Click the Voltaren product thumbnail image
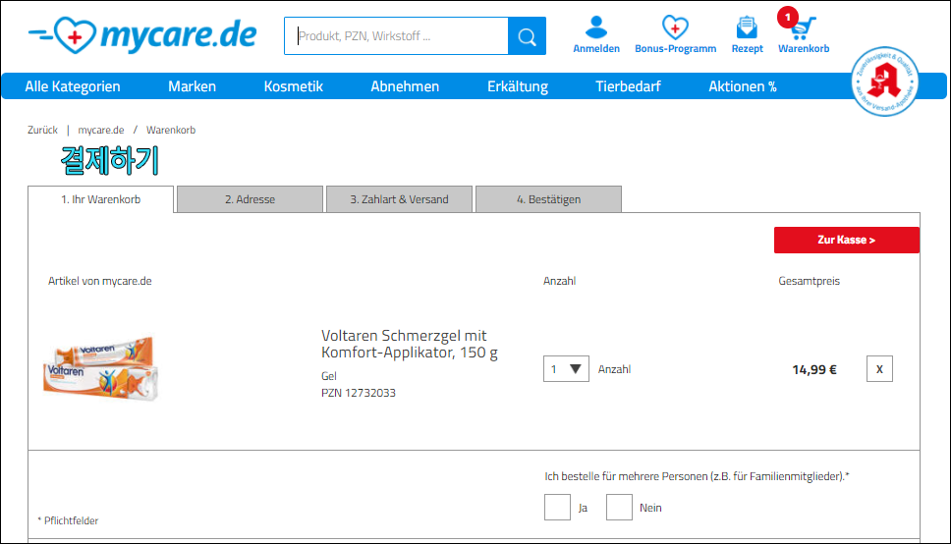 pos(100,367)
